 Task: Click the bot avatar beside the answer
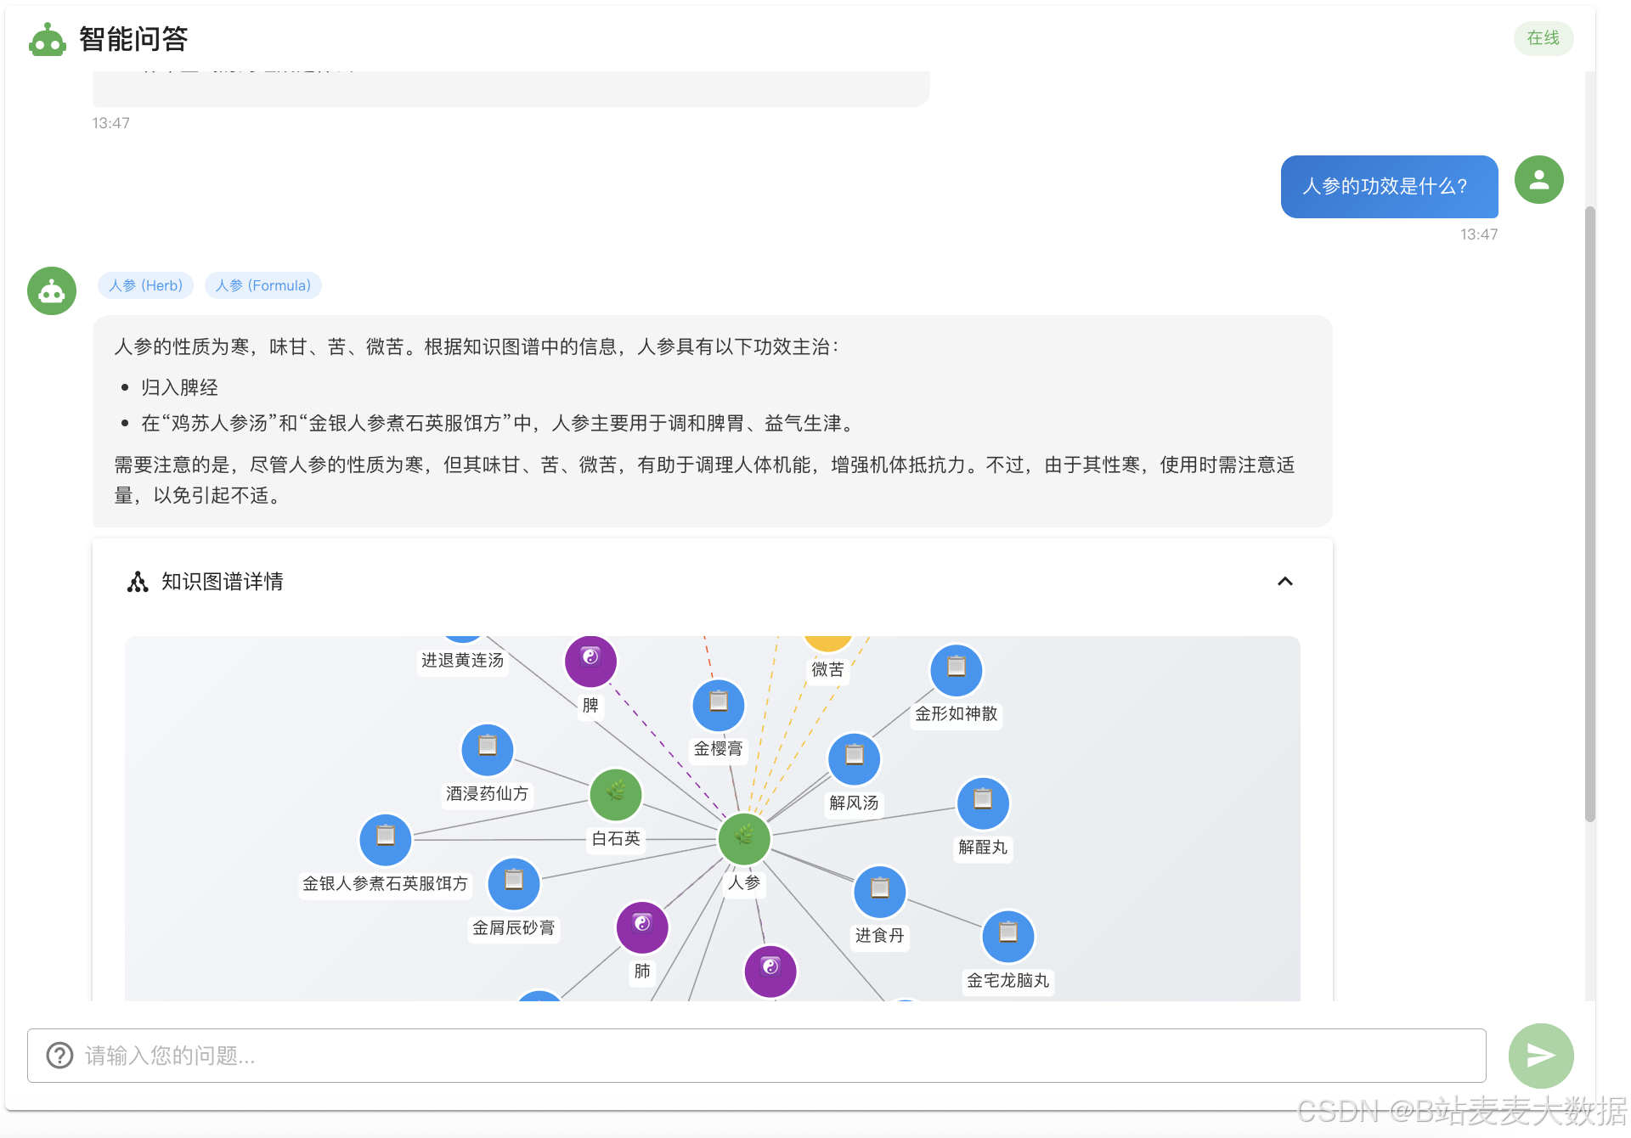coord(52,291)
